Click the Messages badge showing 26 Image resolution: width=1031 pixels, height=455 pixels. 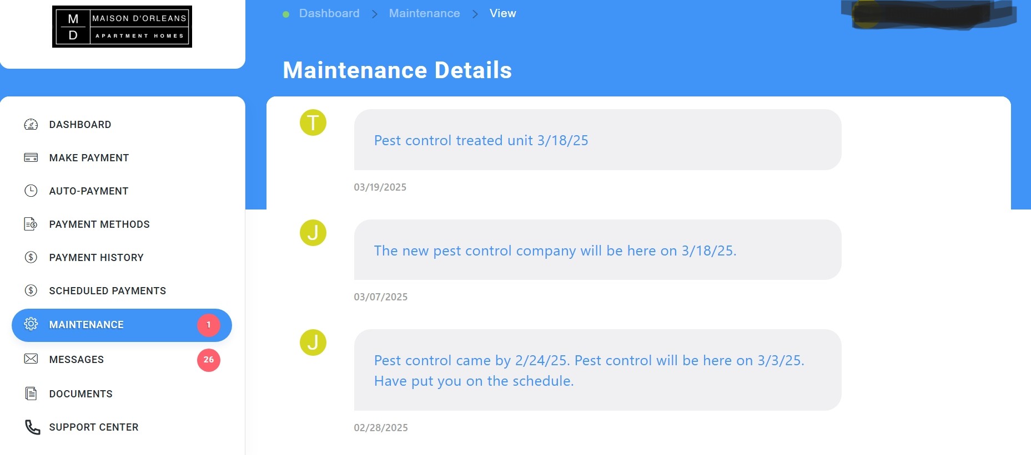pos(209,360)
